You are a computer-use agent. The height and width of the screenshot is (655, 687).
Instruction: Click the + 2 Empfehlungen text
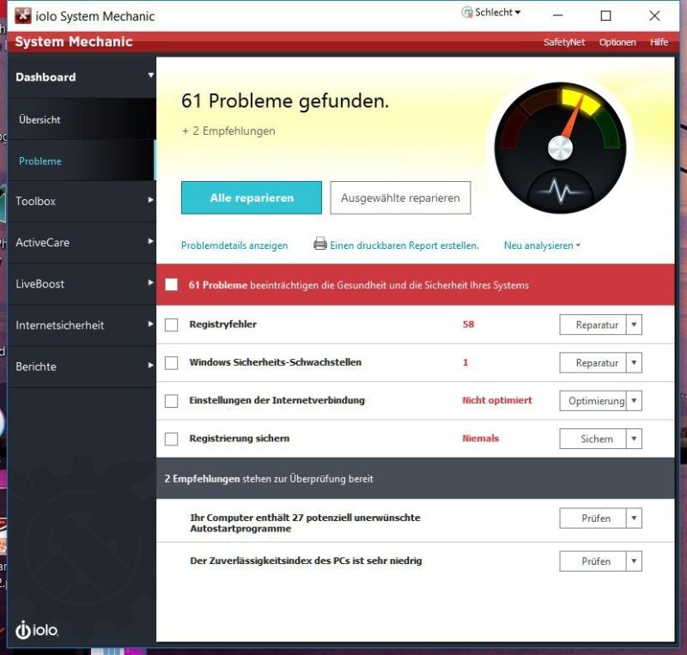(228, 131)
